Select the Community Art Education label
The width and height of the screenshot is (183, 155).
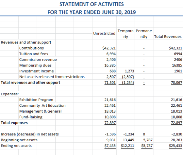(x=42, y=105)
